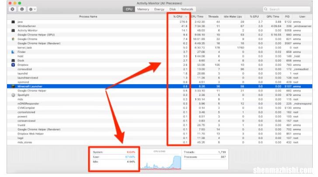318x177 pixels.
Task: Sort by User column header
Action: click(302, 17)
